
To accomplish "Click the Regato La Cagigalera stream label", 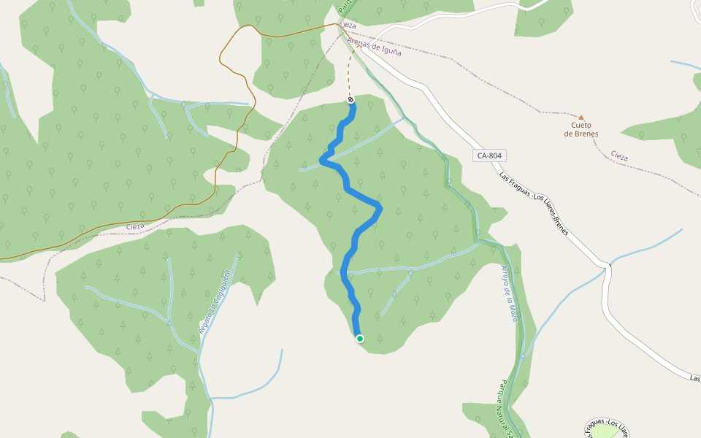I will 214,301.
